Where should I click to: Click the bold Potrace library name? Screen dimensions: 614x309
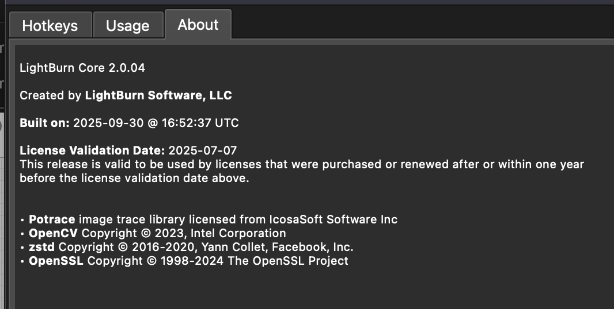52,219
